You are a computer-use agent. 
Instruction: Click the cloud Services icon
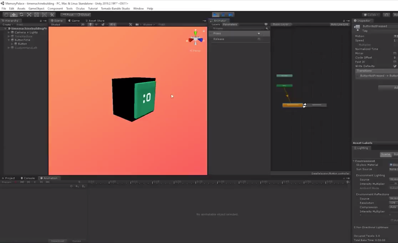click(x=386, y=15)
